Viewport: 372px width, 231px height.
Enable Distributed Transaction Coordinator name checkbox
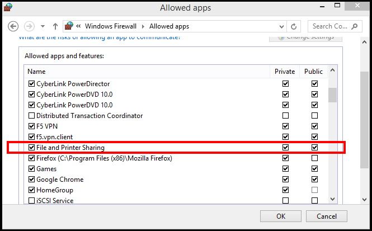(x=31, y=115)
